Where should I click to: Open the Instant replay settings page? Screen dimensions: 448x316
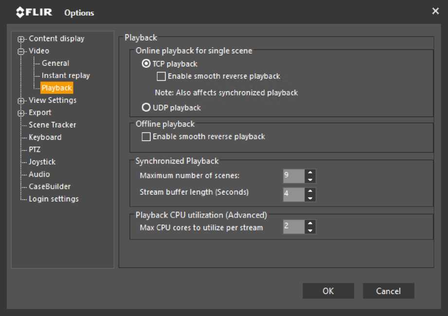pos(66,75)
